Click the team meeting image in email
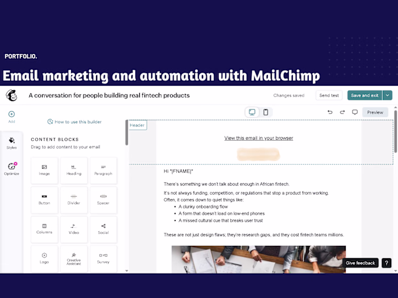 click(x=259, y=259)
